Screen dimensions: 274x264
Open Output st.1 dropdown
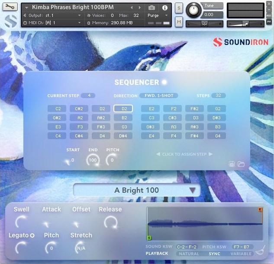pyautogui.click(x=52, y=16)
